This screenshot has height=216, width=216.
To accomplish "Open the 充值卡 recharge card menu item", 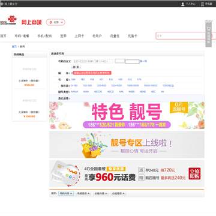I will (133, 36).
